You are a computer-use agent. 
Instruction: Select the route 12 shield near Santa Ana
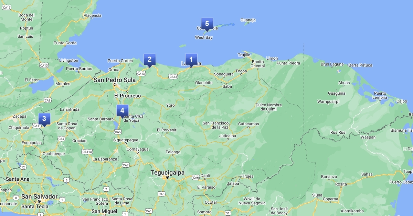[23, 167]
